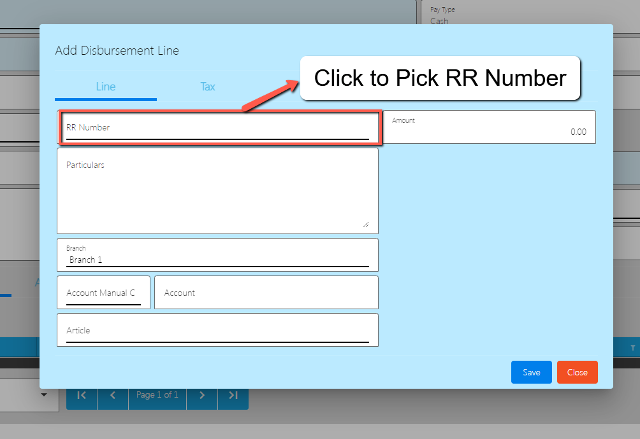Click the RR Number field

click(x=217, y=128)
